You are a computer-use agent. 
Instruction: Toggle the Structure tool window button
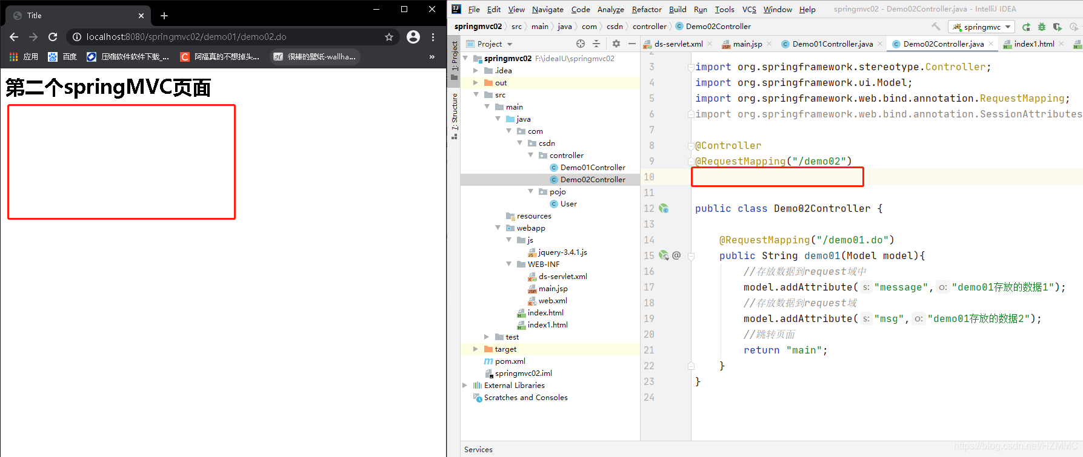coord(455,116)
